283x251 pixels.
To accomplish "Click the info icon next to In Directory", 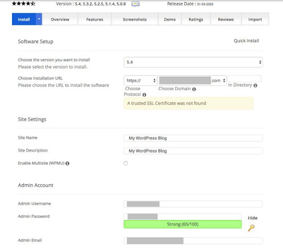I will [255, 86].
